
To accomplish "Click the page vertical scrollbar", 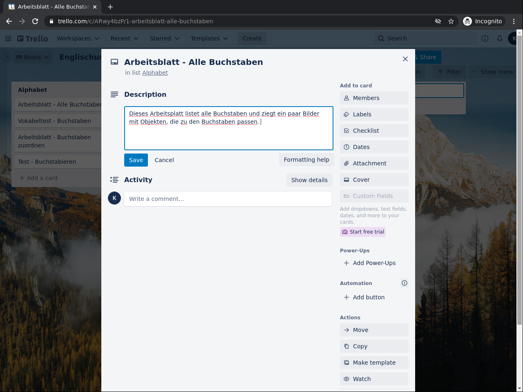I will click(520, 180).
